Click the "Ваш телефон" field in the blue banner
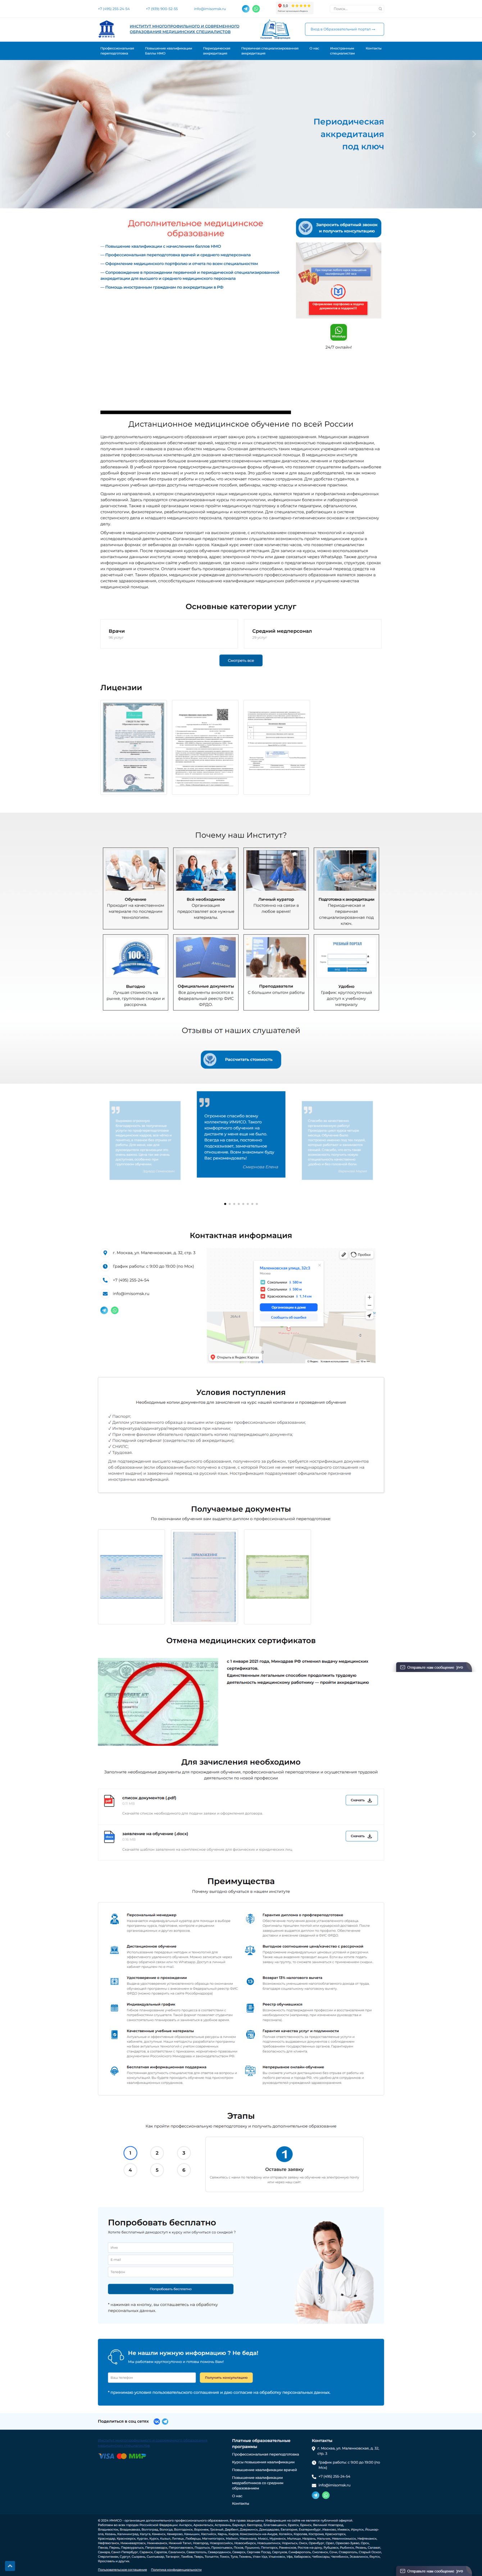This screenshot has height=2576, width=482. [152, 2377]
